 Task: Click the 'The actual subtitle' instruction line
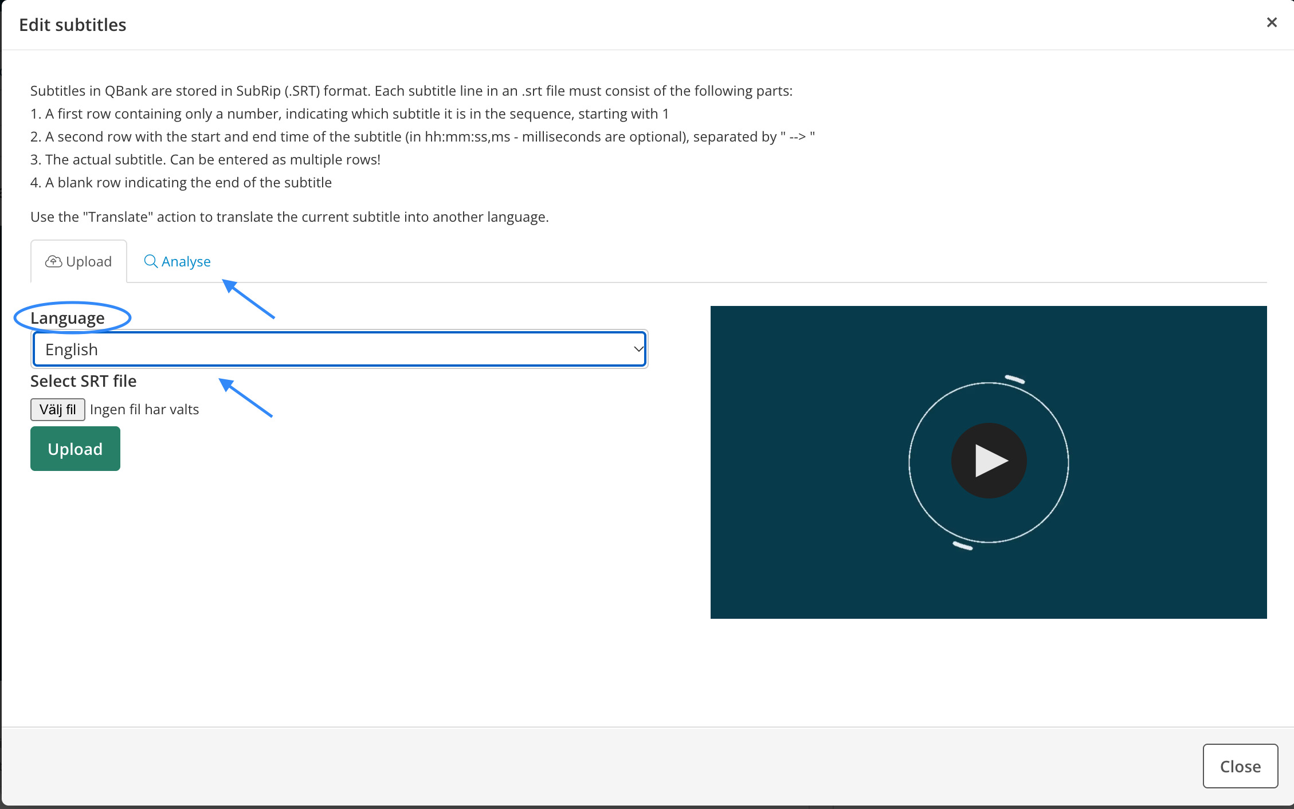pyautogui.click(x=205, y=159)
